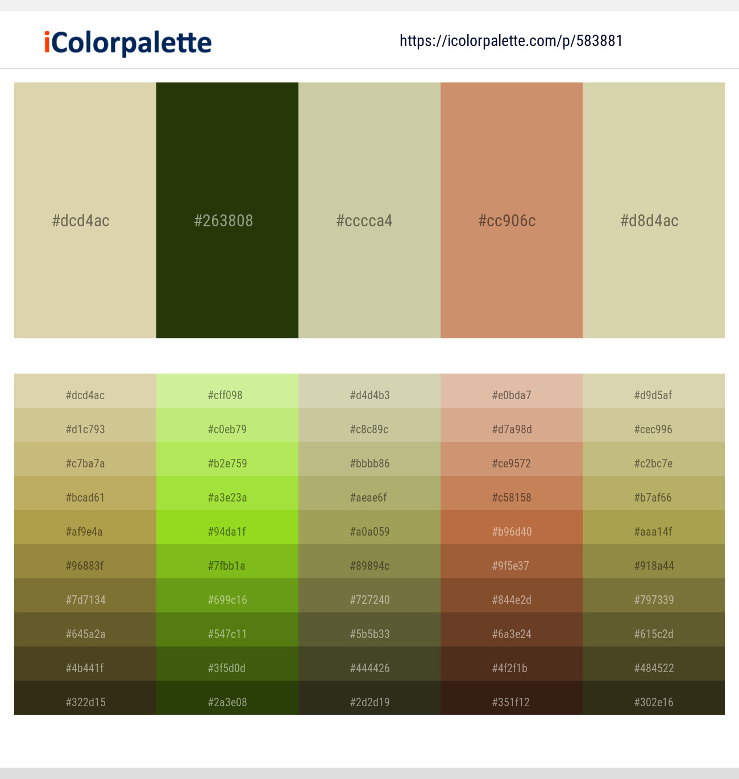The height and width of the screenshot is (779, 739).
Task: Click the #d9d5af shade cell
Action: click(x=653, y=395)
